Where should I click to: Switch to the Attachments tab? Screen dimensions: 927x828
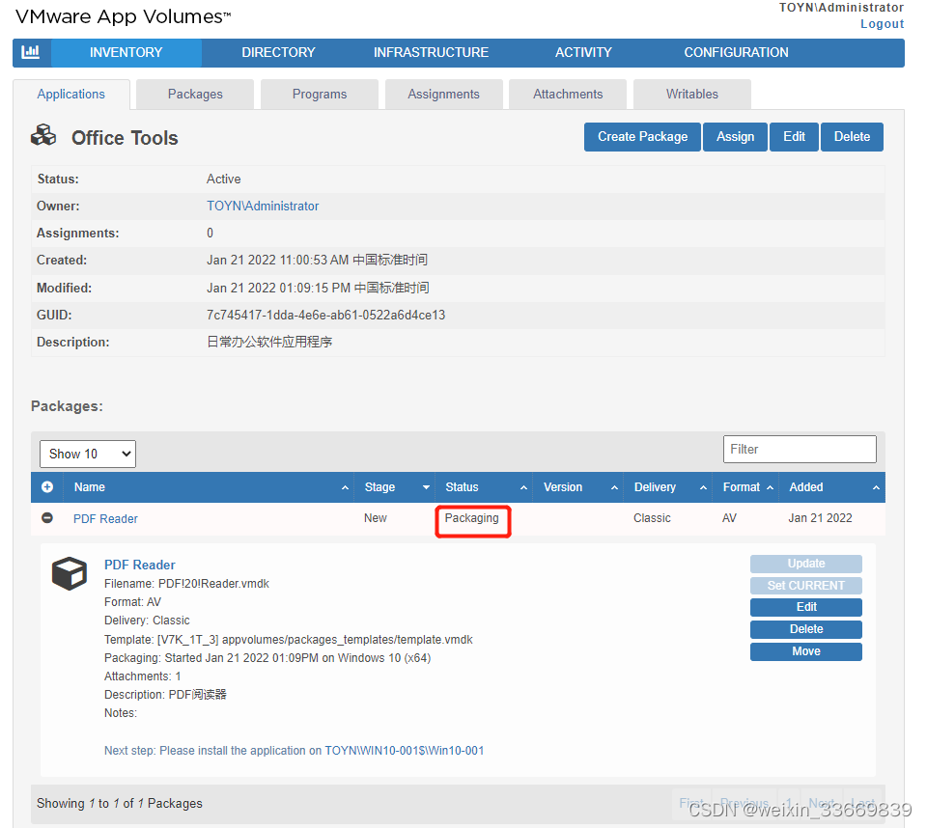click(x=568, y=95)
